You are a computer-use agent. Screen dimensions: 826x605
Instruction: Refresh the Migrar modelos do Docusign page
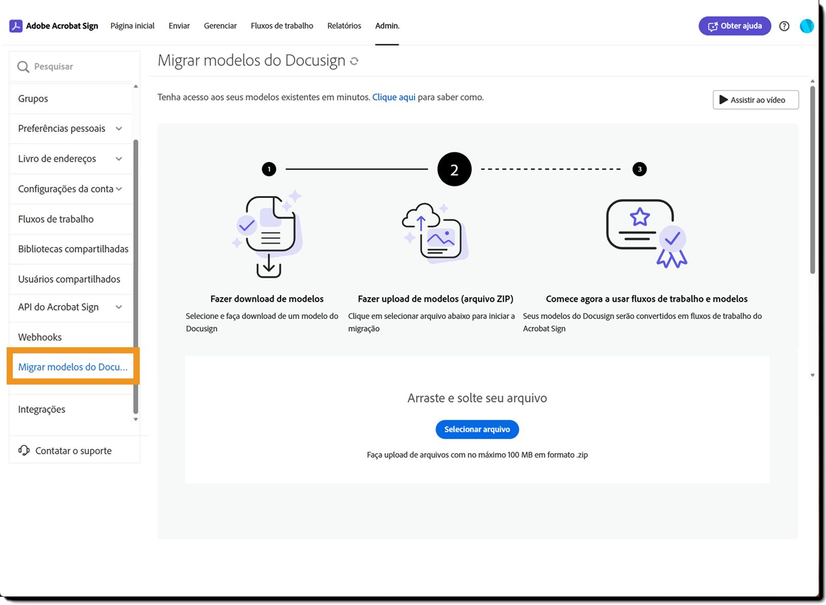pyautogui.click(x=354, y=60)
